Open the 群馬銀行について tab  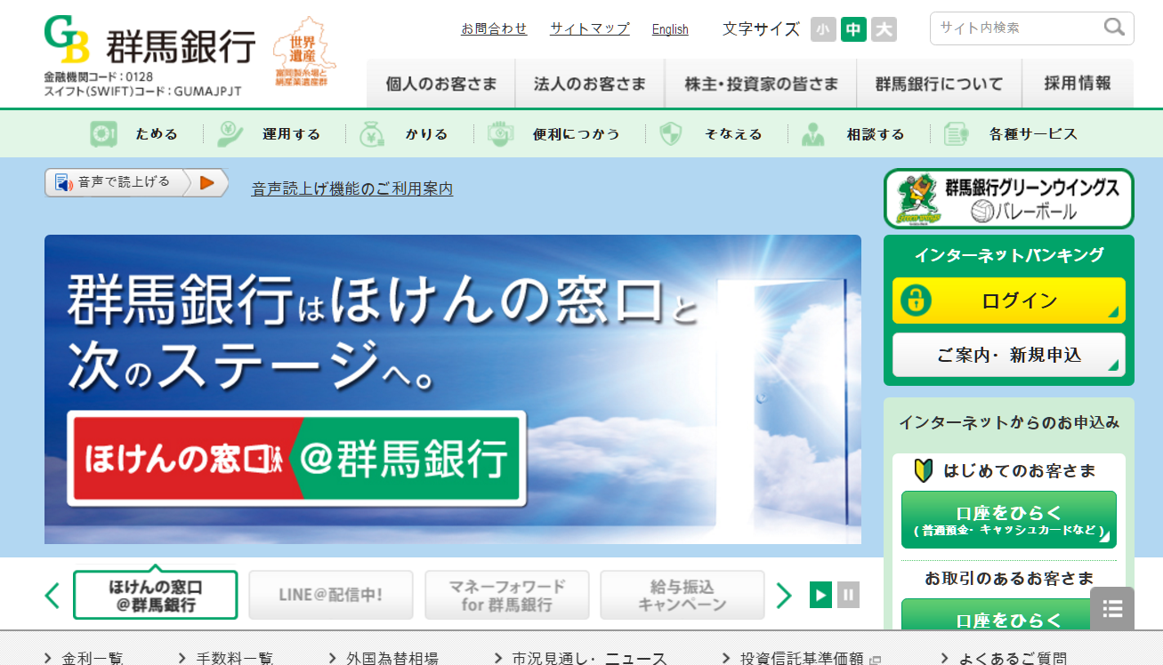(x=939, y=84)
